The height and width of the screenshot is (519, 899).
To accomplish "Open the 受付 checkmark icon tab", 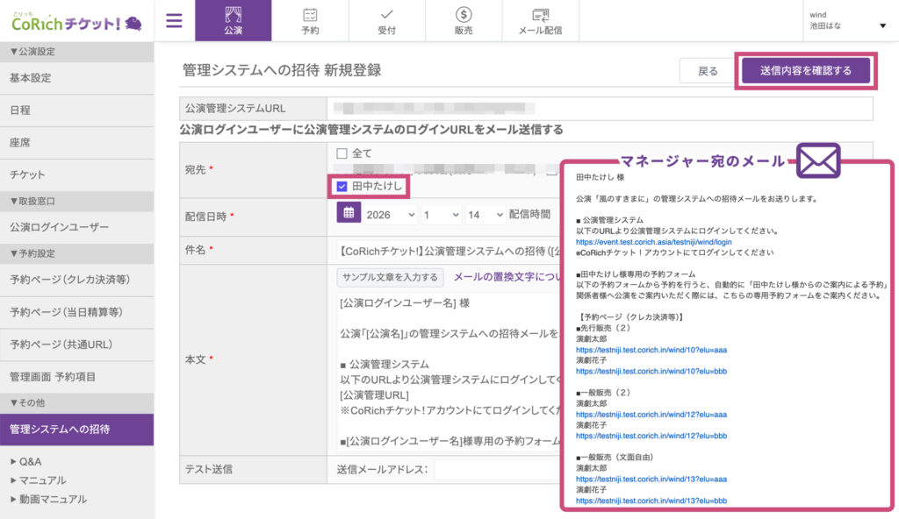I will coord(386,20).
